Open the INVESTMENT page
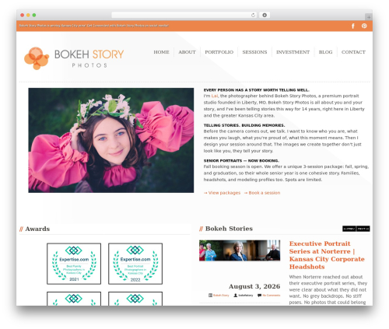 [x=293, y=52]
